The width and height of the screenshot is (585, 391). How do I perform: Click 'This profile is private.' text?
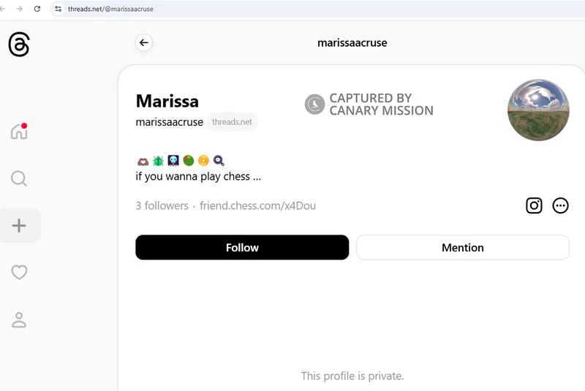pyautogui.click(x=352, y=376)
